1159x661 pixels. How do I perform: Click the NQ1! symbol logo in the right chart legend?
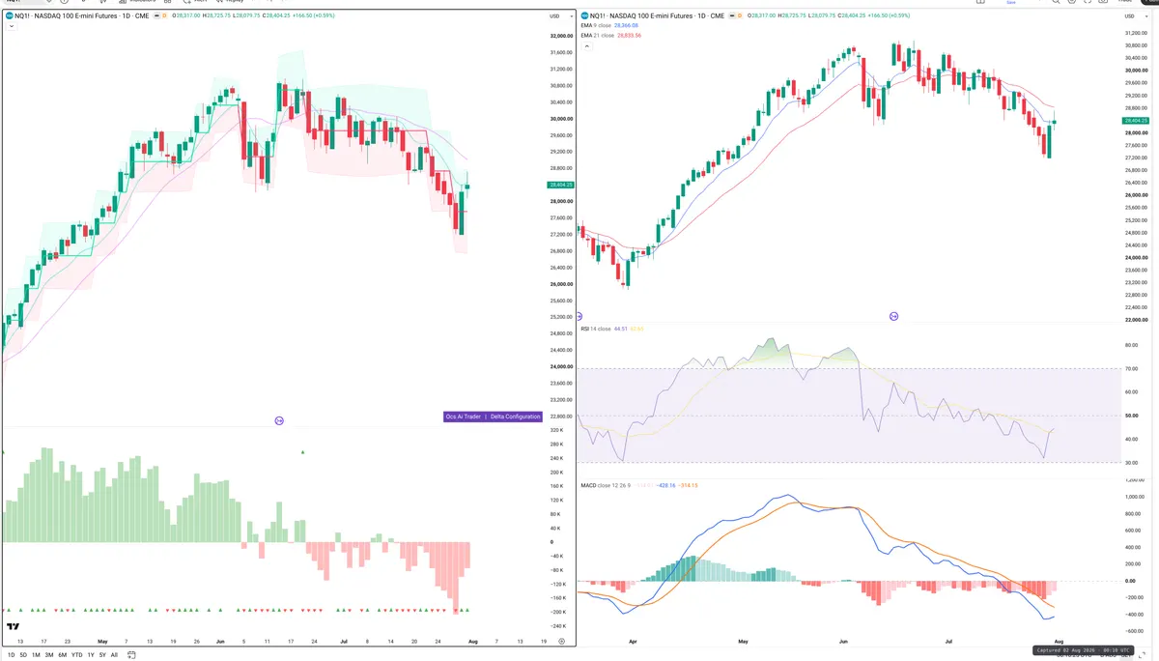[583, 16]
